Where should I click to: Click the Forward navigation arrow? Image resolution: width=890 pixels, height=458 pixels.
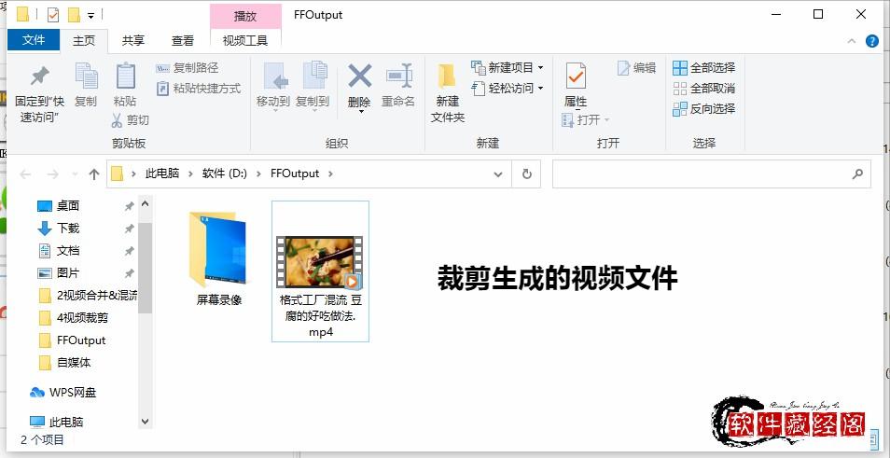pos(52,174)
